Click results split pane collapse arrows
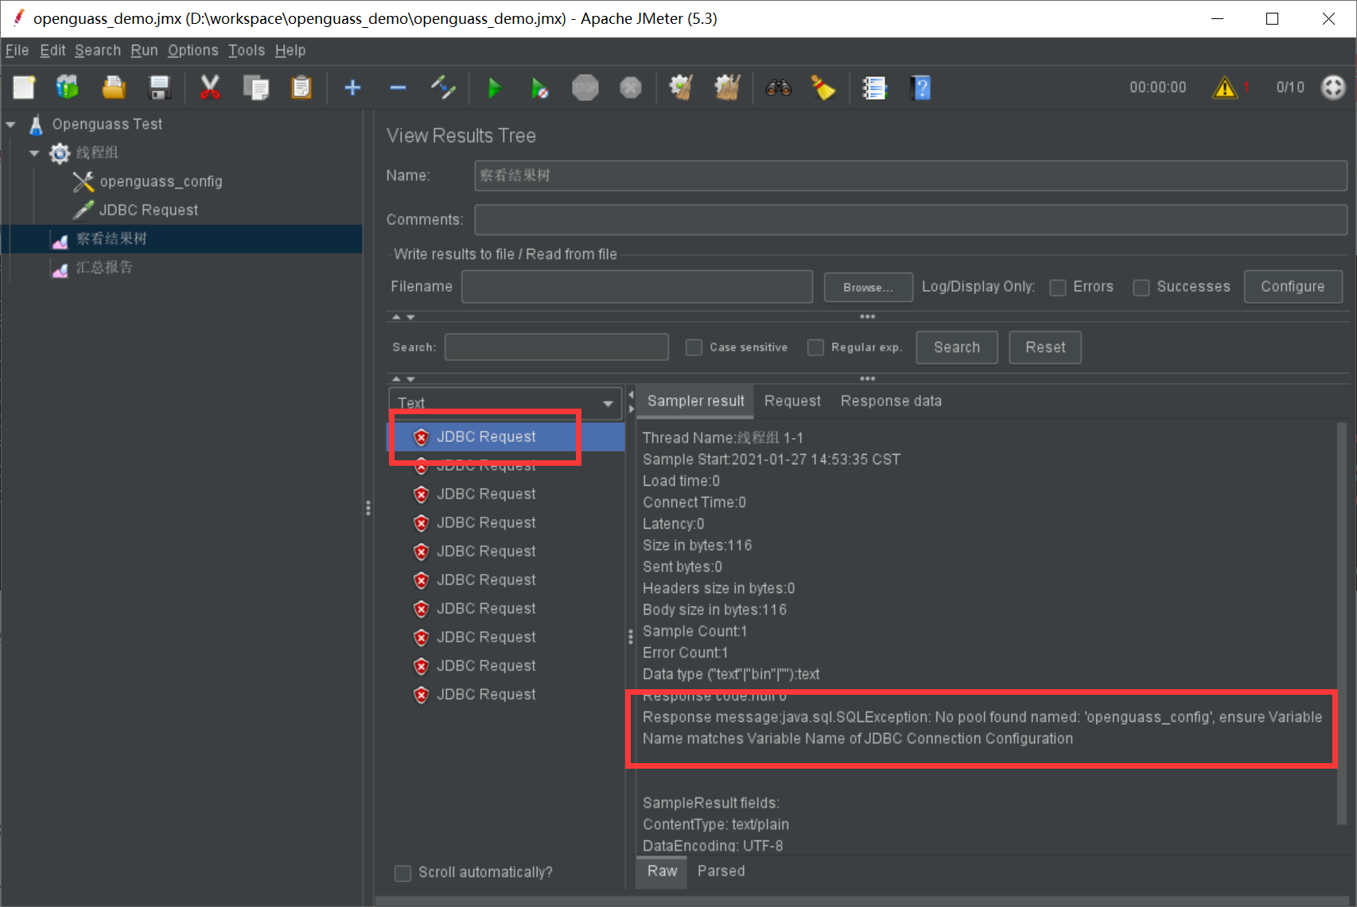 [x=632, y=401]
